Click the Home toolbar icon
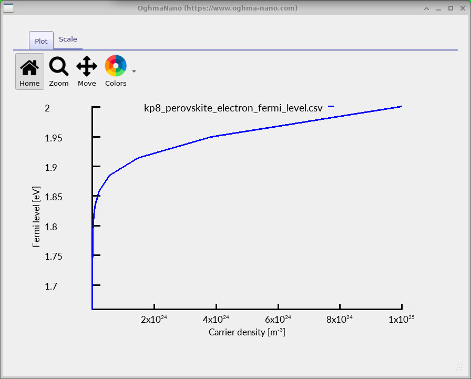 tap(29, 71)
